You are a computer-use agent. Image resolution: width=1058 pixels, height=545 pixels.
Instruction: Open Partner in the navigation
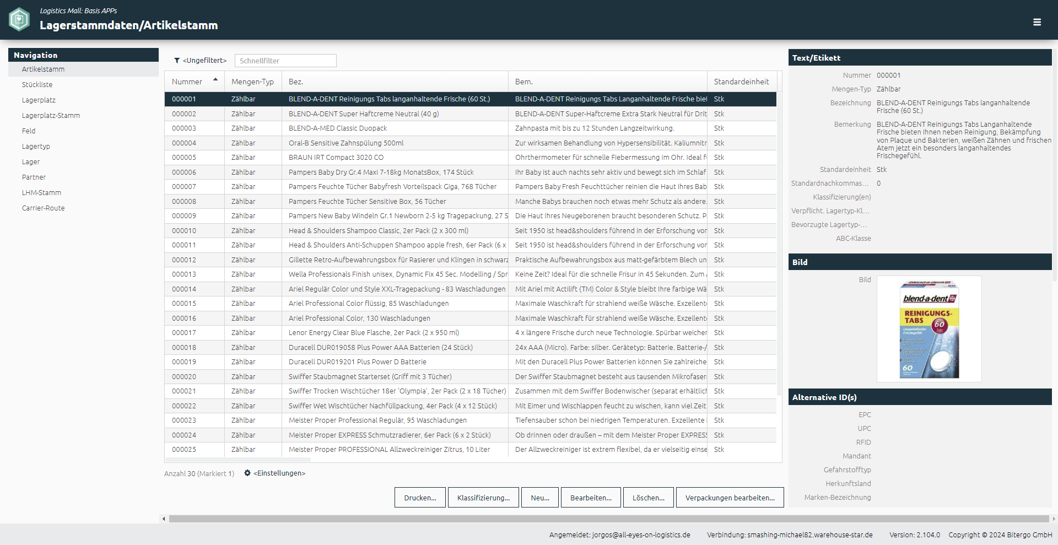click(x=83, y=177)
